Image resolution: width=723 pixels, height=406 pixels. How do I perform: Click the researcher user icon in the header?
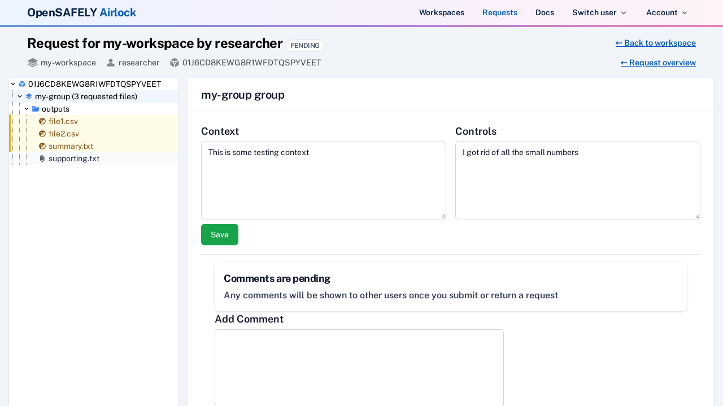(110, 63)
